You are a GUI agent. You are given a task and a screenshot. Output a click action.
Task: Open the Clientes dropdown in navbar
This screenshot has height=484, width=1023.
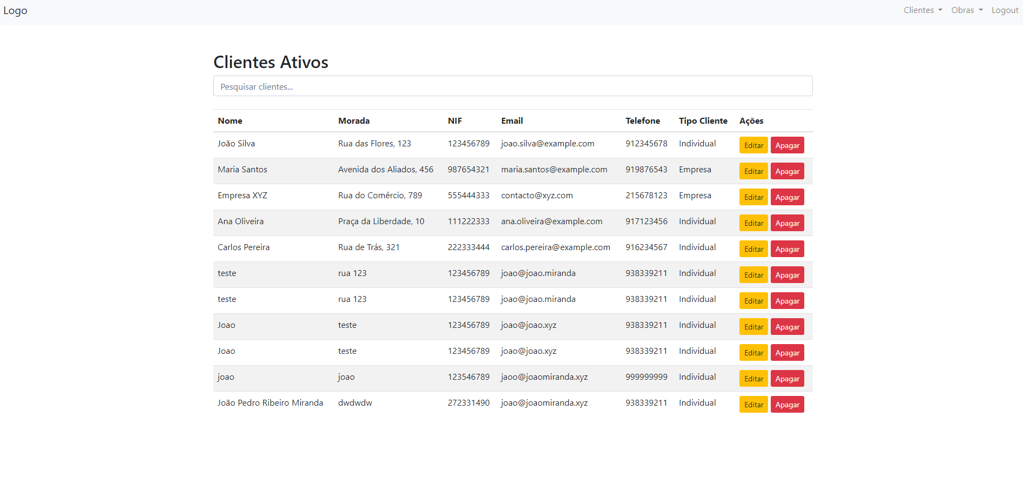click(x=923, y=10)
